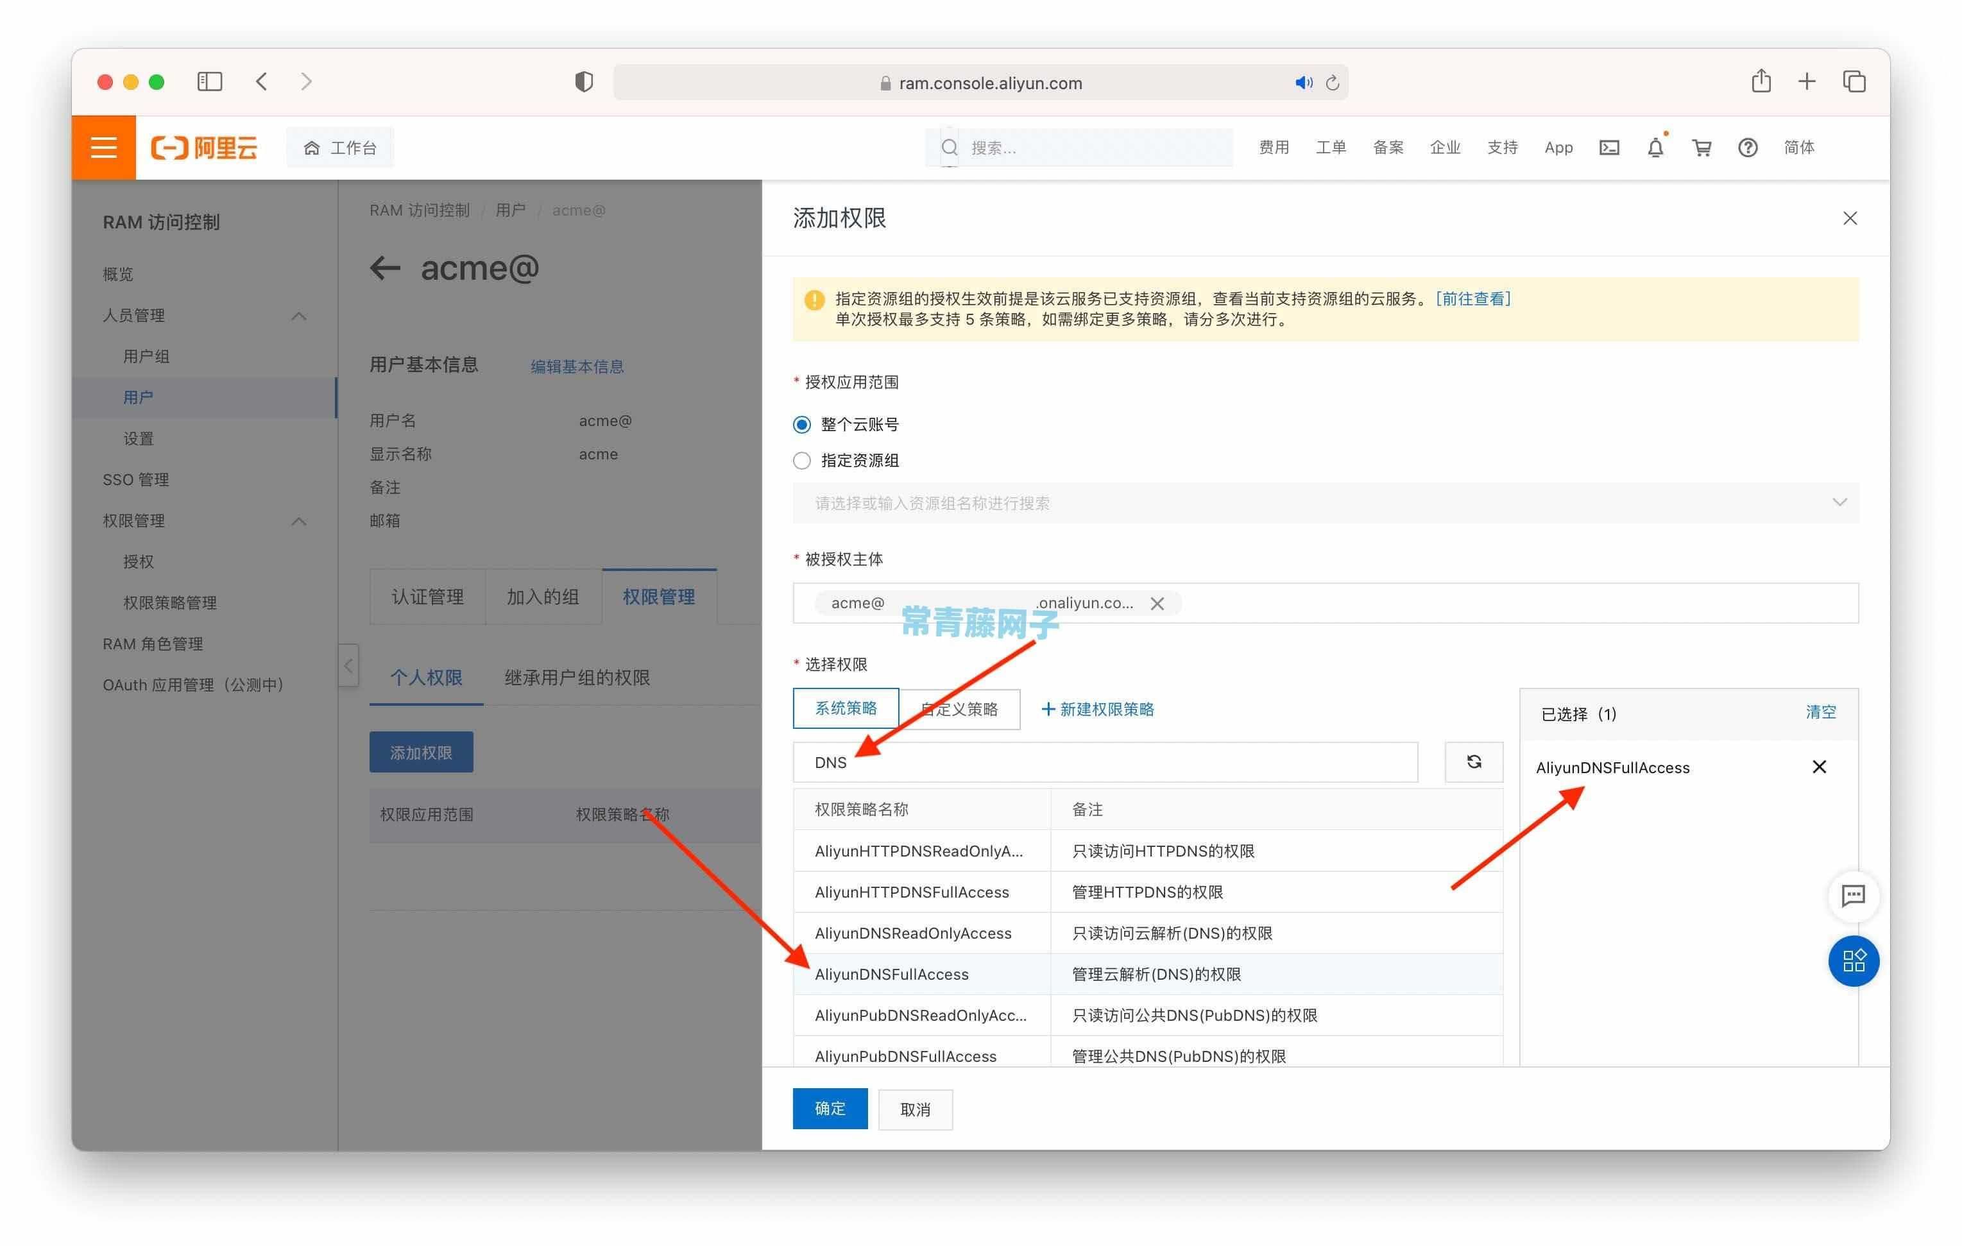This screenshot has width=1962, height=1246.
Task: Open the blue apps floating button
Action: point(1853,960)
